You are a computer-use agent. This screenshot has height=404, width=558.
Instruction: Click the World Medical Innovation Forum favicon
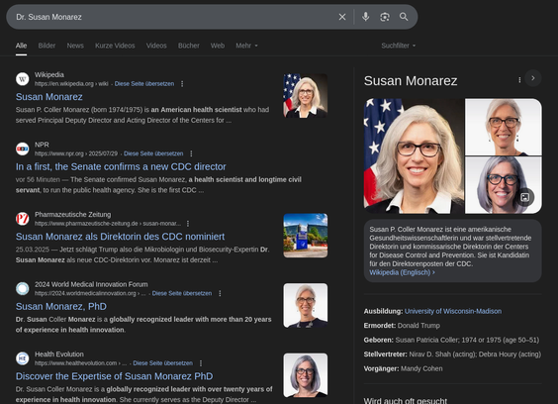pyautogui.click(x=22, y=288)
